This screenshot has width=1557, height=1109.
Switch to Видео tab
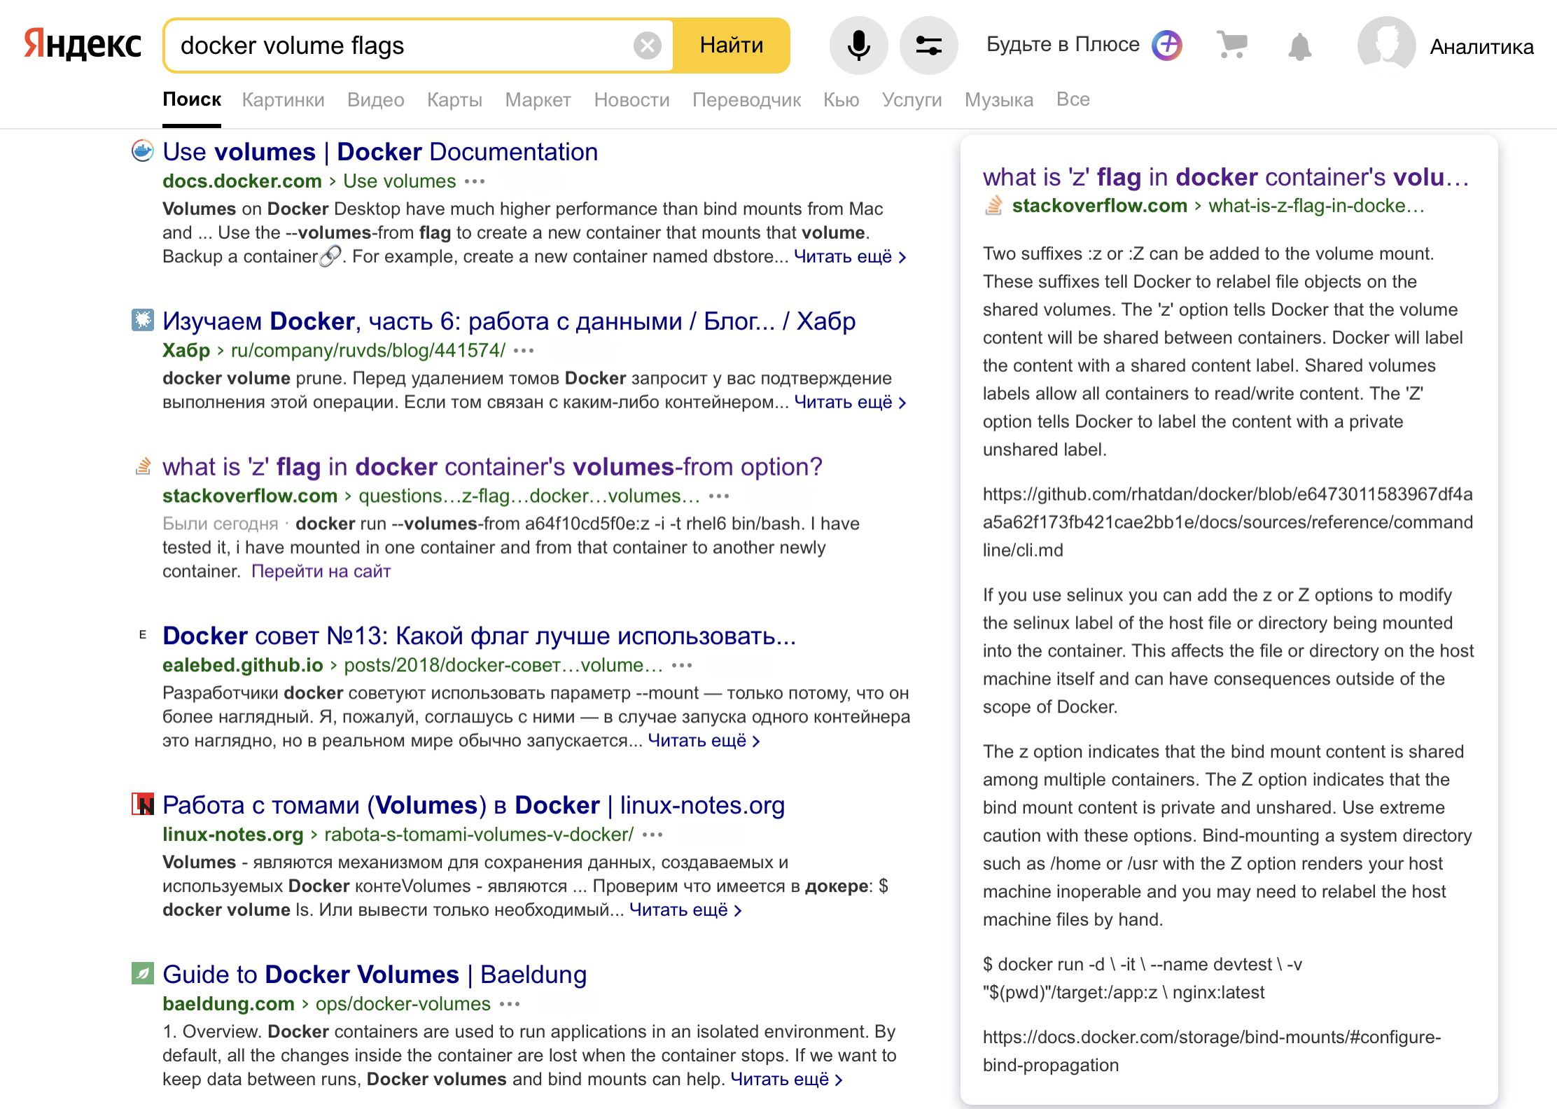(x=376, y=99)
